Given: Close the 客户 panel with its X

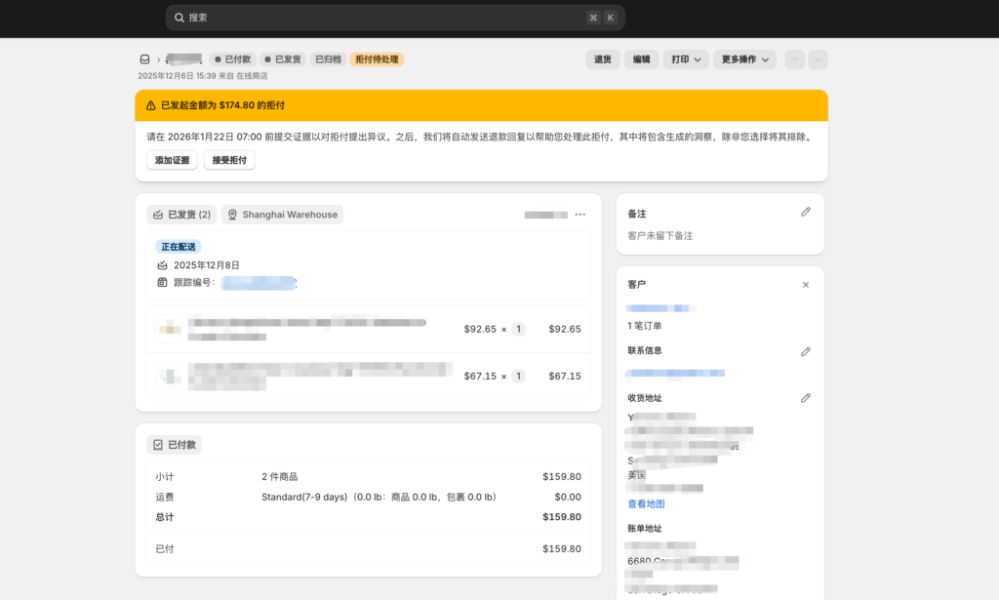Looking at the screenshot, I should tap(805, 284).
